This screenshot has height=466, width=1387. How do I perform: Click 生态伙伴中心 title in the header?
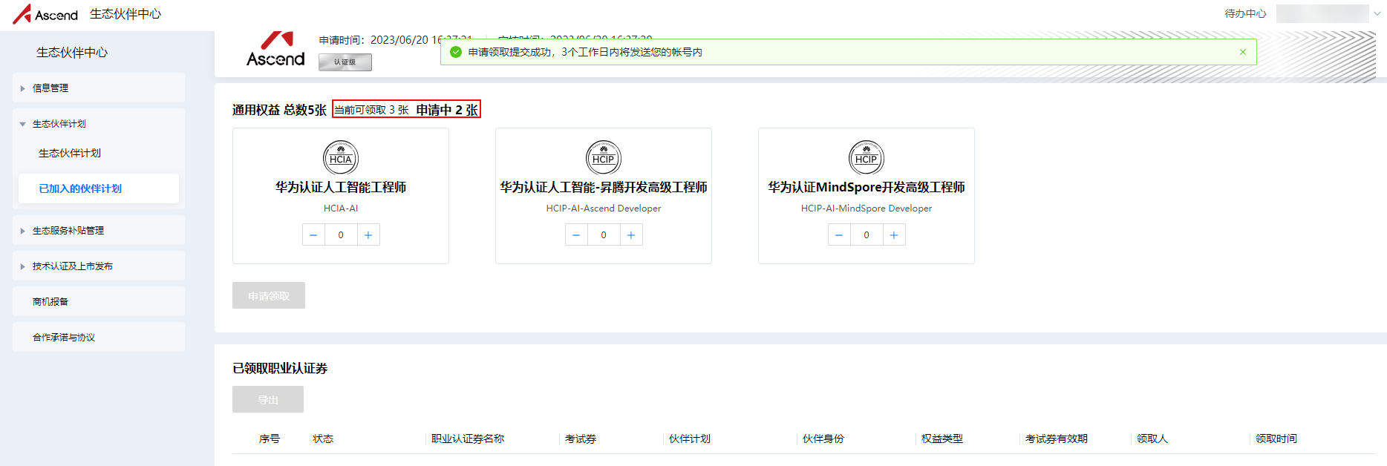click(x=125, y=14)
